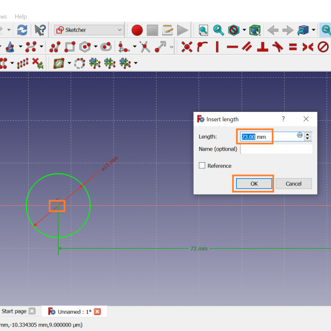Viewport: 331px width, 331px height.
Task: Increase length with the spinner up arrow
Action: (308, 134)
